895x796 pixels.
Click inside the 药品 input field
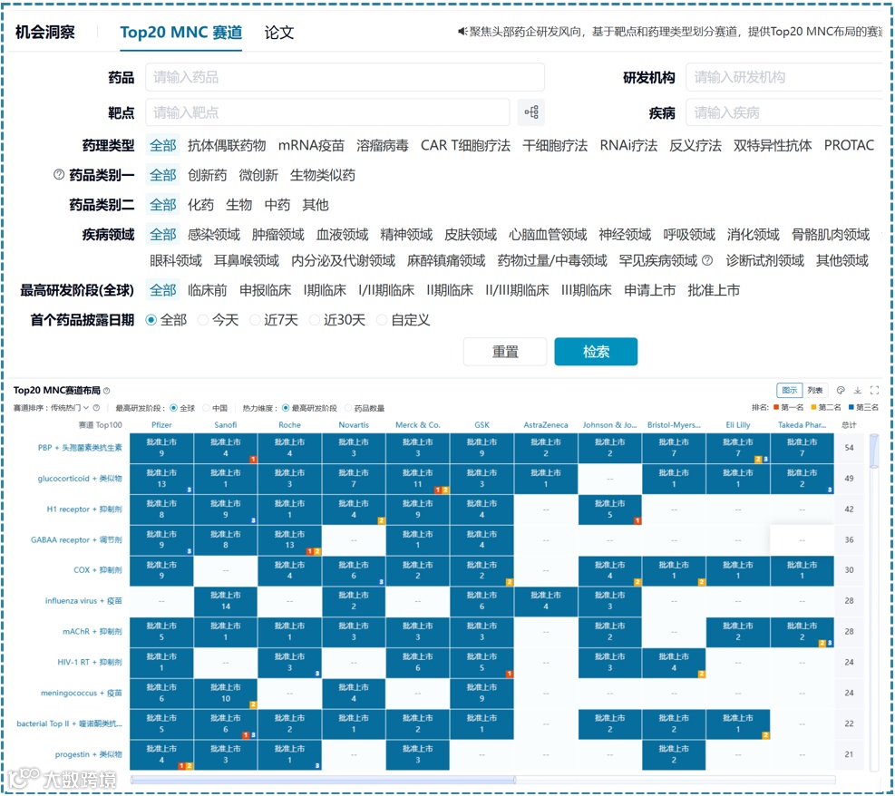345,77
